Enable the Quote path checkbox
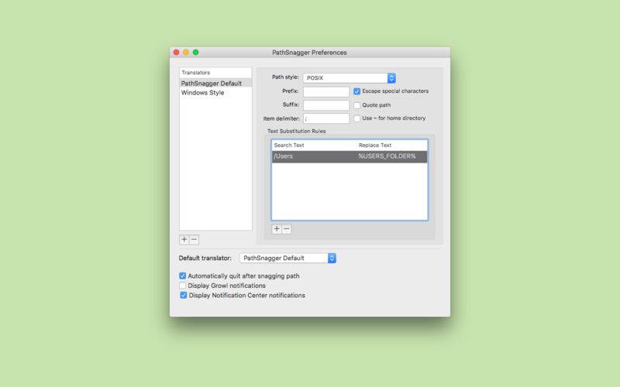The width and height of the screenshot is (620, 387). coord(356,105)
